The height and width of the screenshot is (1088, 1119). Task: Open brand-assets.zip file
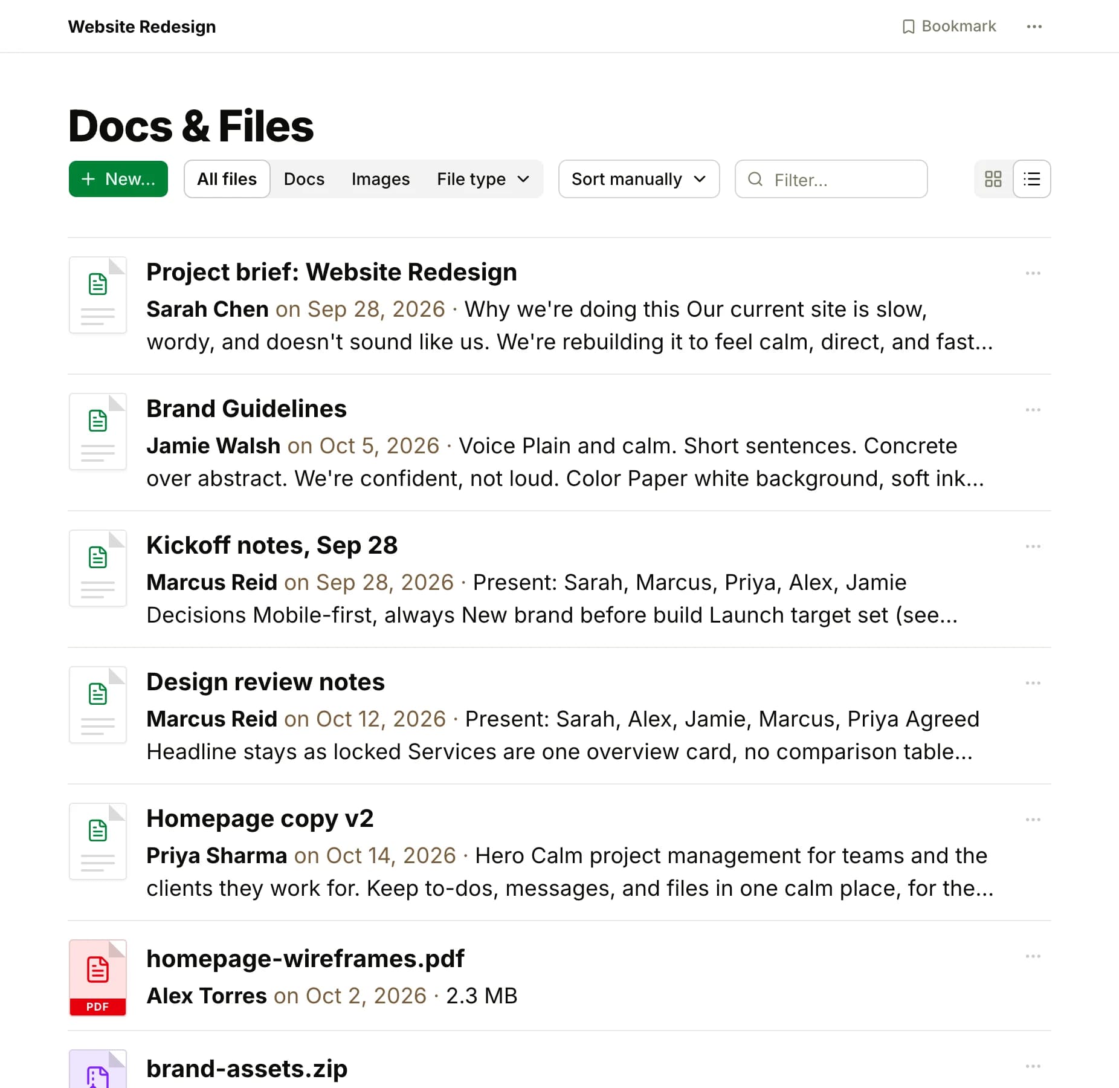[247, 1069]
